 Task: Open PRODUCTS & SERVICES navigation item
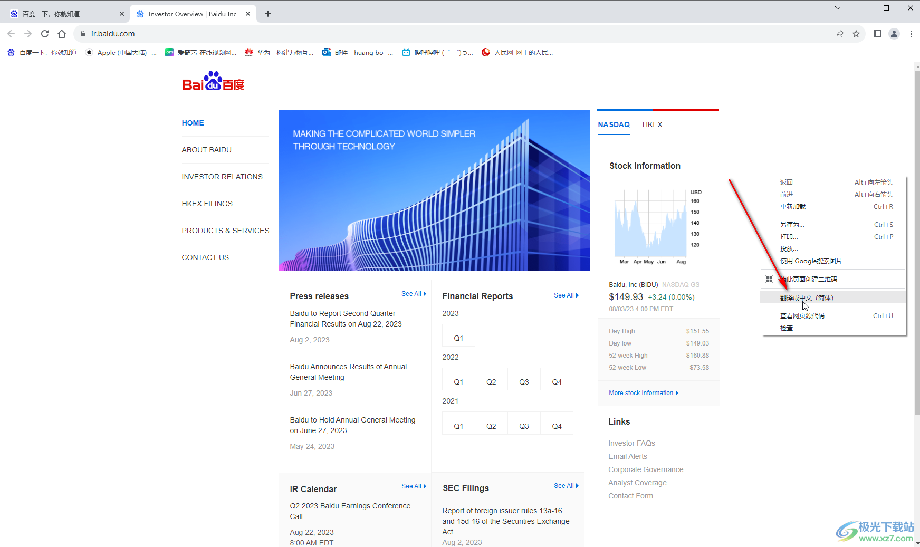point(225,231)
